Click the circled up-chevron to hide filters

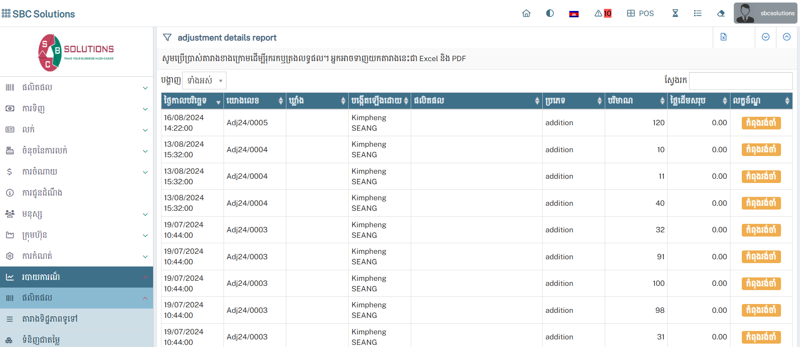coord(787,37)
